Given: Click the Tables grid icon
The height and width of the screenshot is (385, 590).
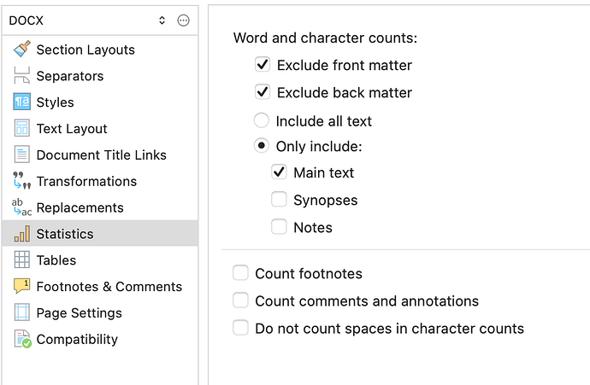Looking at the screenshot, I should 22,260.
